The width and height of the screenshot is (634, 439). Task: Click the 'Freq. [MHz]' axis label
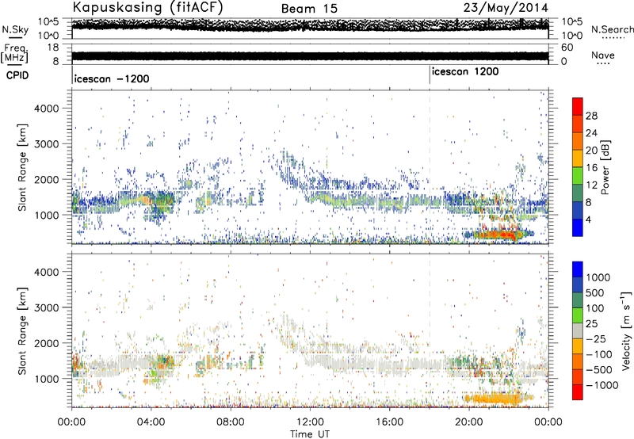[14, 54]
